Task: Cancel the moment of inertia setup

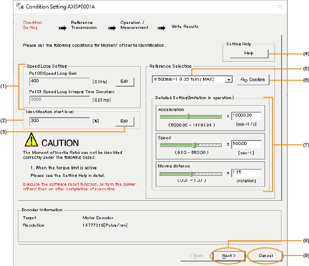Action: pyautogui.click(x=265, y=256)
